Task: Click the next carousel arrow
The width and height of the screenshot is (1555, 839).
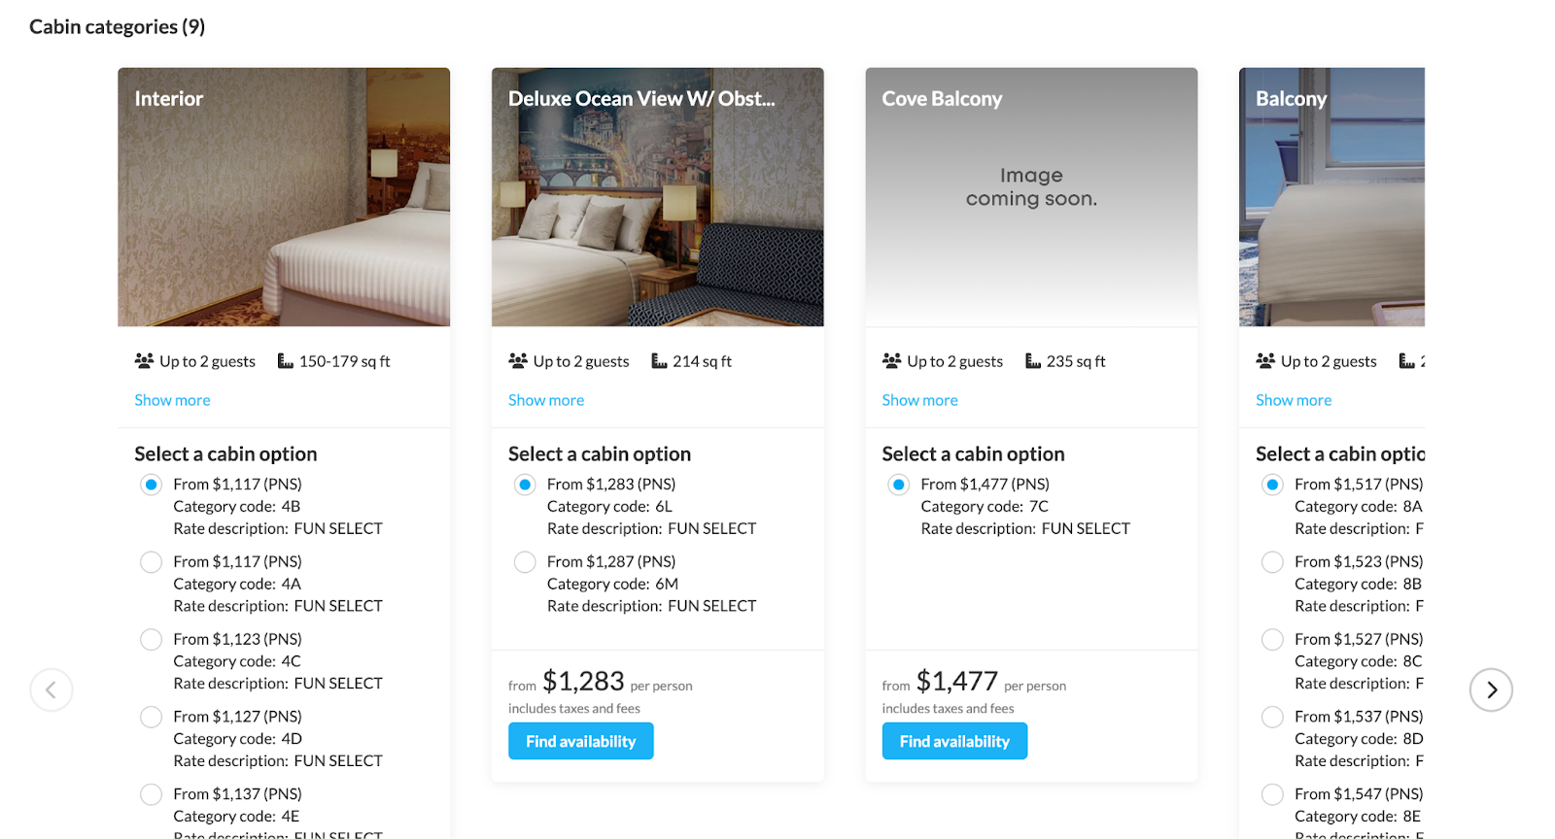Action: pos(1491,690)
